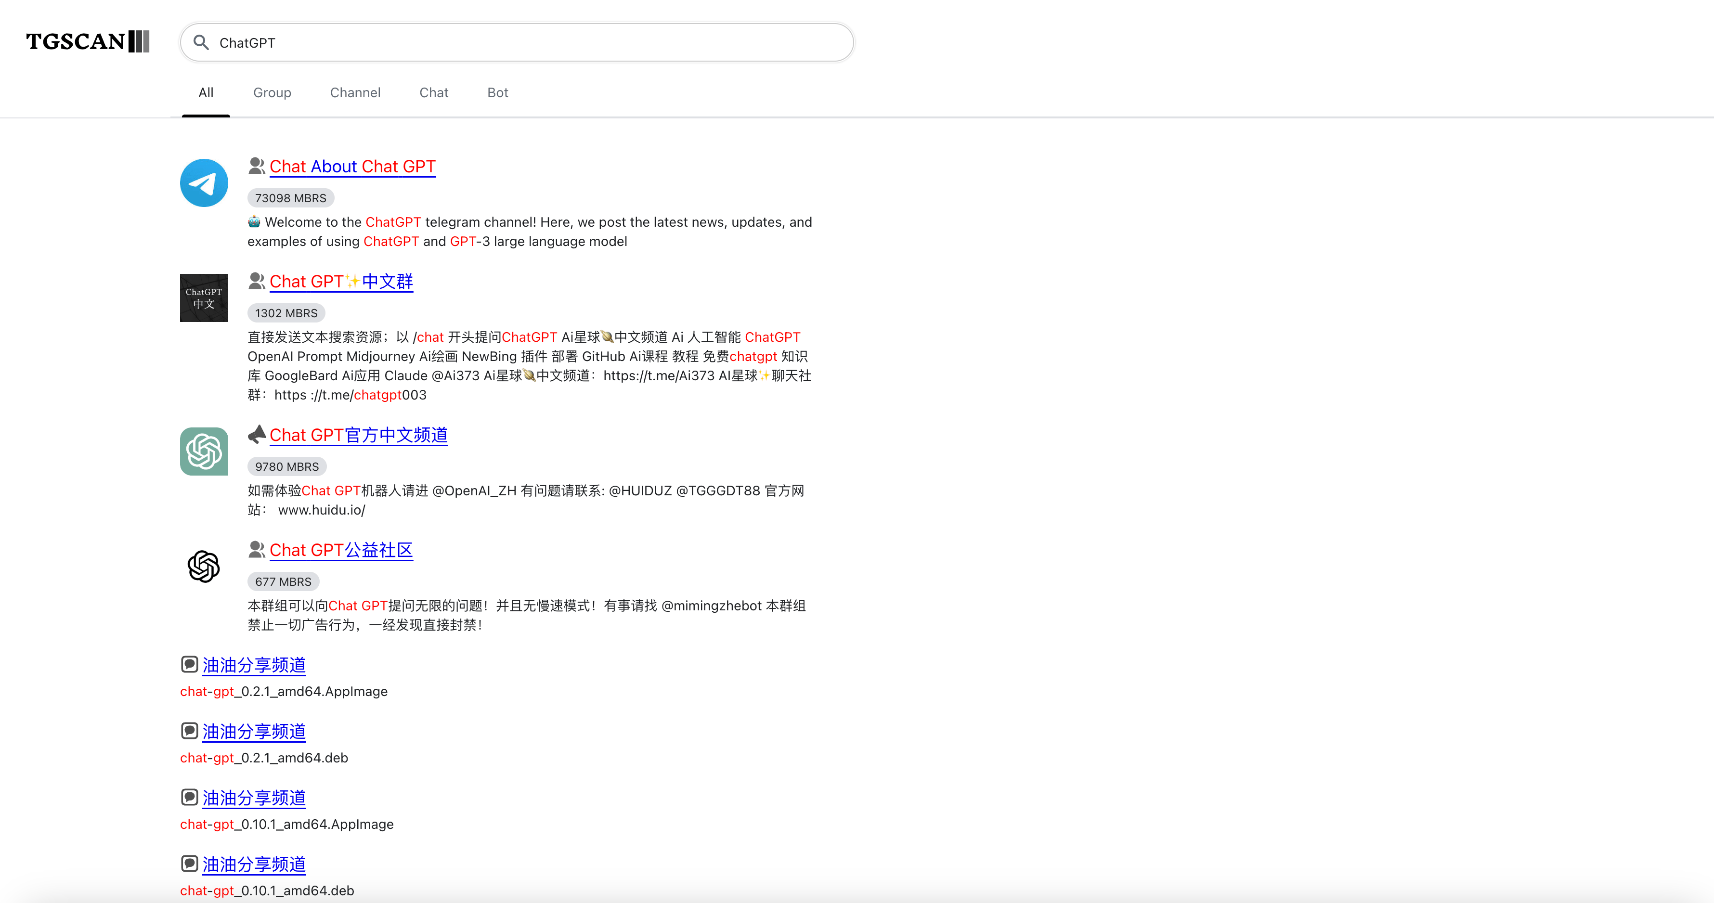This screenshot has height=903, width=1714.
Task: Switch to the All tab
Action: 206,92
